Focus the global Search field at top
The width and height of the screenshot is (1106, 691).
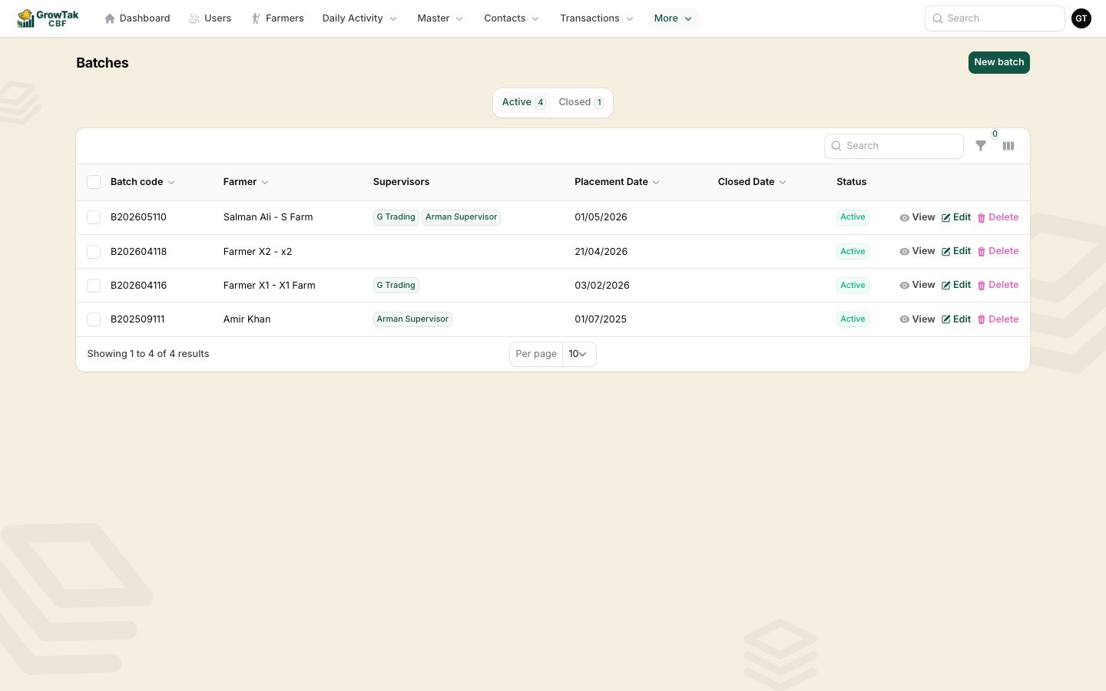click(995, 18)
